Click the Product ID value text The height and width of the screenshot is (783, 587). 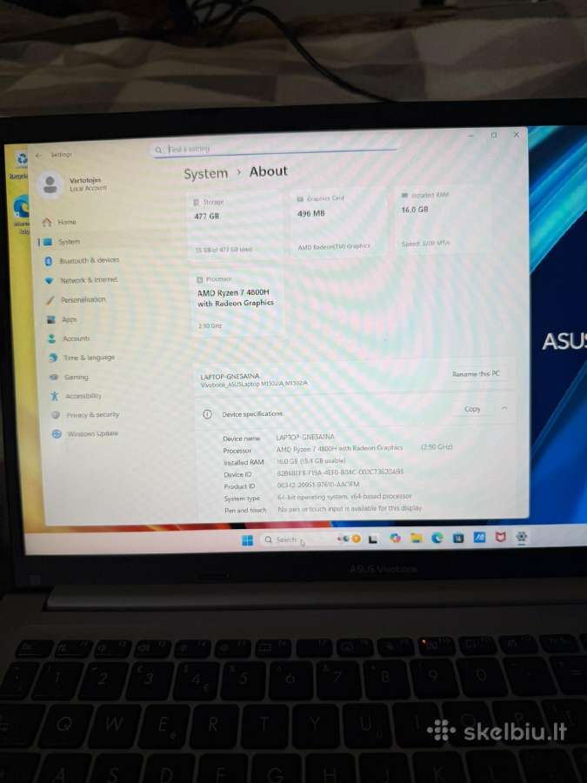point(318,485)
